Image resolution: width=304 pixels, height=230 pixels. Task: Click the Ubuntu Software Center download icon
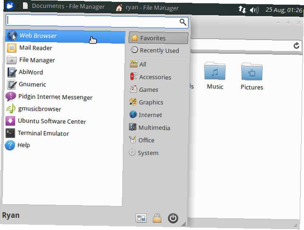(10, 121)
